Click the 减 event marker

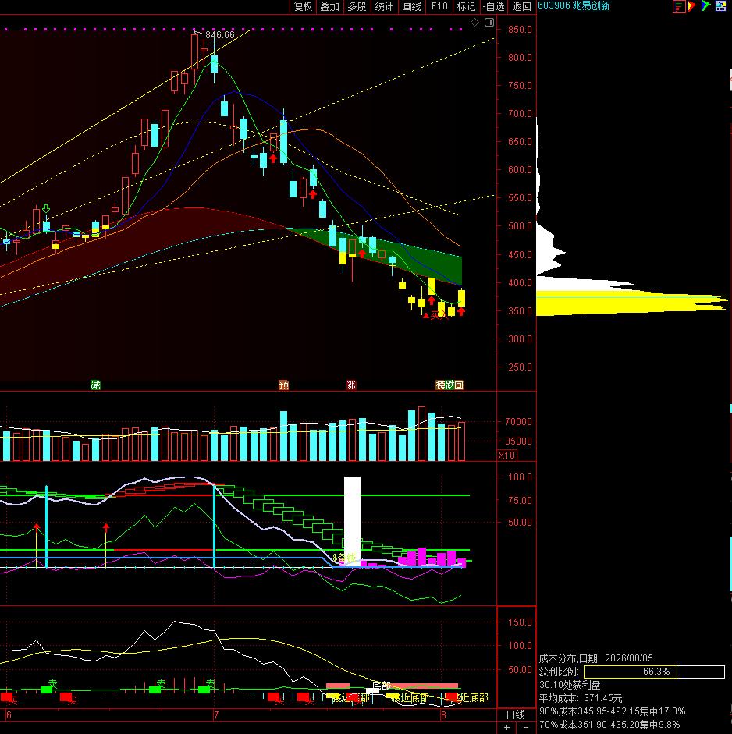tap(95, 385)
